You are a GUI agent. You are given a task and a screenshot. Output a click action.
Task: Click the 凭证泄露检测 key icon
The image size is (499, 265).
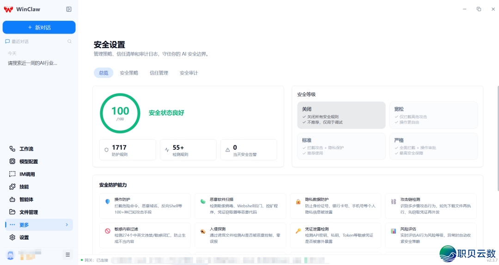298,231
